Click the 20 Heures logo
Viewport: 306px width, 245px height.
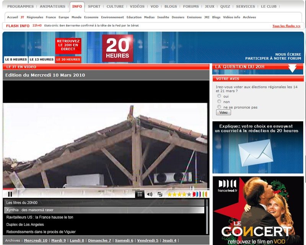pos(117,48)
